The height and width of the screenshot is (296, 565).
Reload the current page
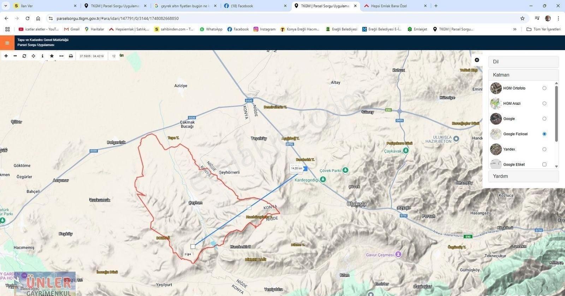(28, 18)
